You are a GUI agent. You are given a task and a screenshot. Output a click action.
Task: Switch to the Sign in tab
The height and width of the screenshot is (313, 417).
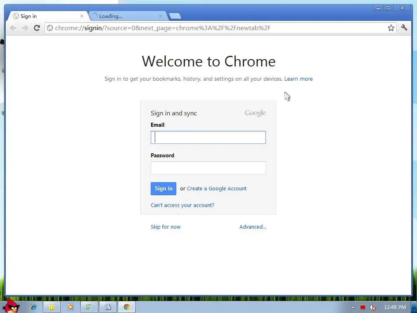tap(48, 16)
